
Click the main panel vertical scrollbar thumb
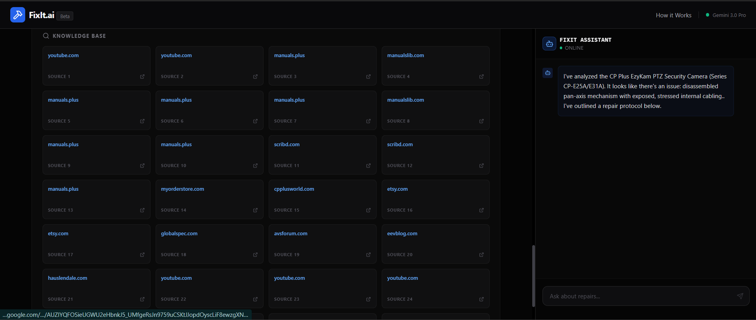533,276
